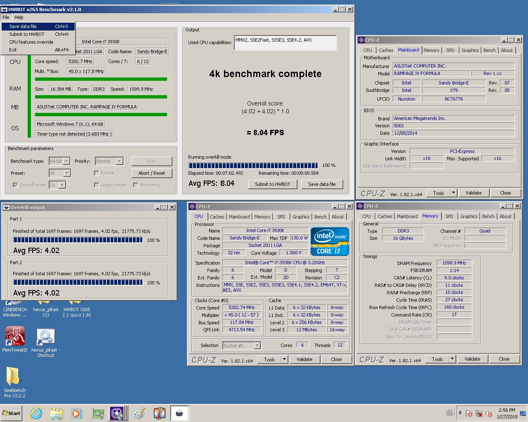This screenshot has height=422, width=528.
Task: Expand Tools arrow in CPU-Z CPU window
Action: tap(284, 359)
